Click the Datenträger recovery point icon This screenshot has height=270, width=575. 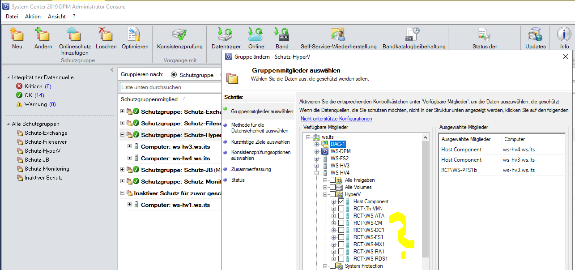[226, 34]
